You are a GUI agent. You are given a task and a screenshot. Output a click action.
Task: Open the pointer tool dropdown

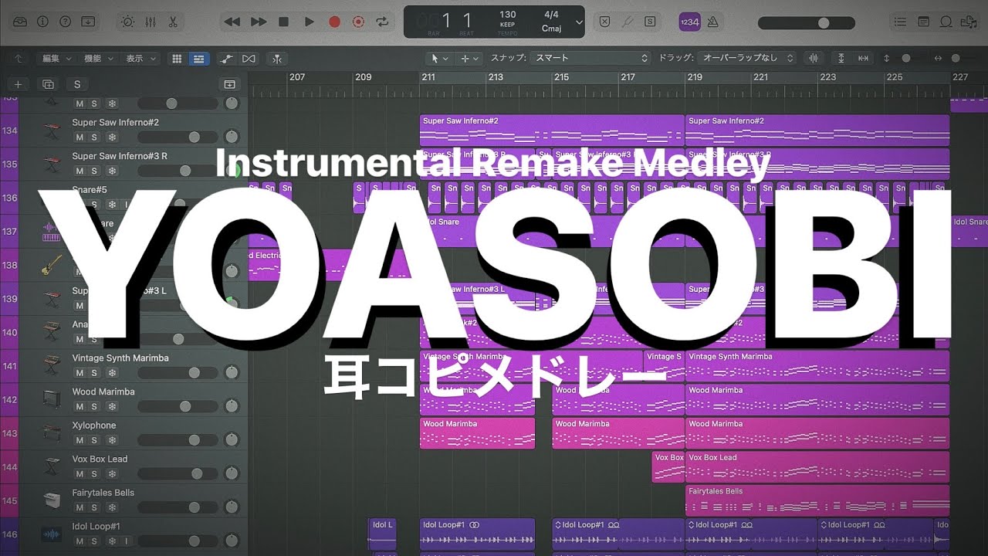439,59
